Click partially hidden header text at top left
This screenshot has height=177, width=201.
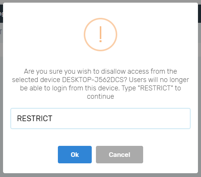[x=2, y=14]
